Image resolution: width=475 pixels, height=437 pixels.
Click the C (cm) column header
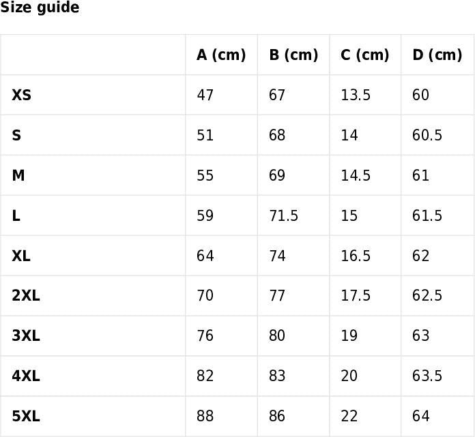pos(365,55)
